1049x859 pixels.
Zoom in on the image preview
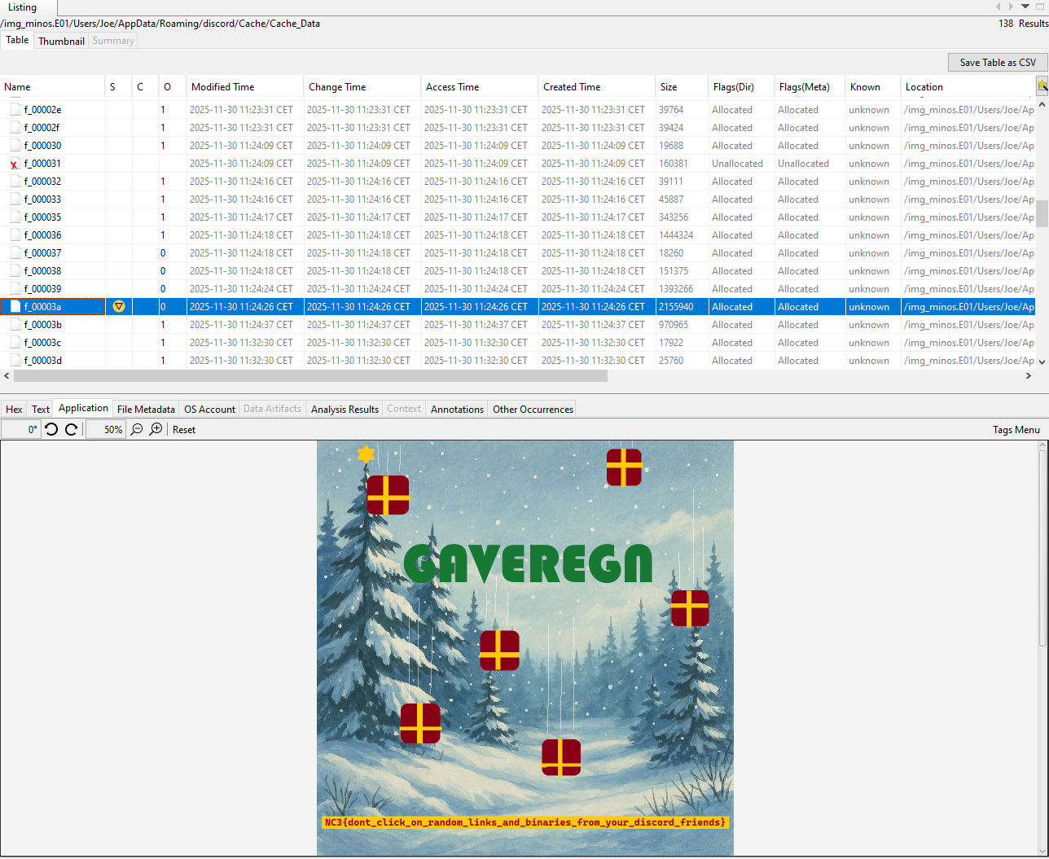(156, 429)
